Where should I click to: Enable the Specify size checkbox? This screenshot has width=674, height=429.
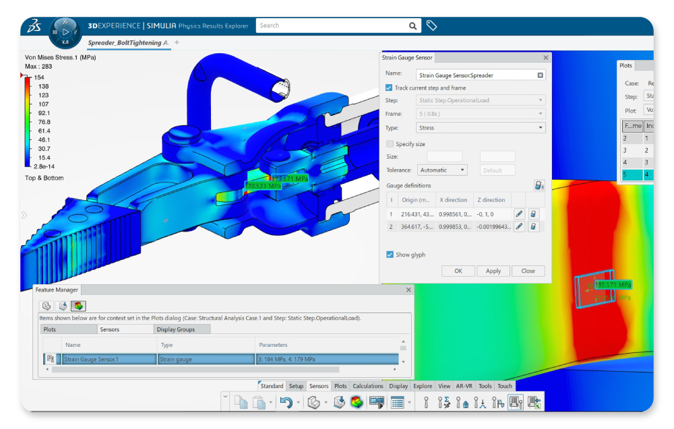coord(390,144)
